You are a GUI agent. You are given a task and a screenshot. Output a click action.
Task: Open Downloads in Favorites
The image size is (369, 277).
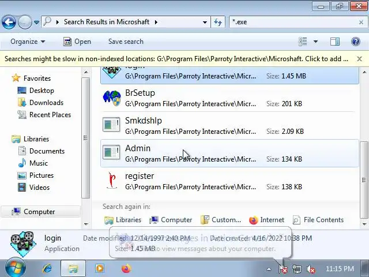tap(46, 103)
